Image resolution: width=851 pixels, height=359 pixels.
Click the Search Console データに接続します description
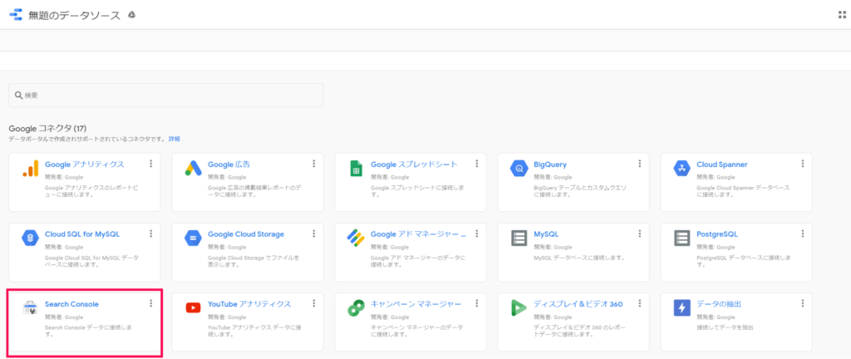88,331
